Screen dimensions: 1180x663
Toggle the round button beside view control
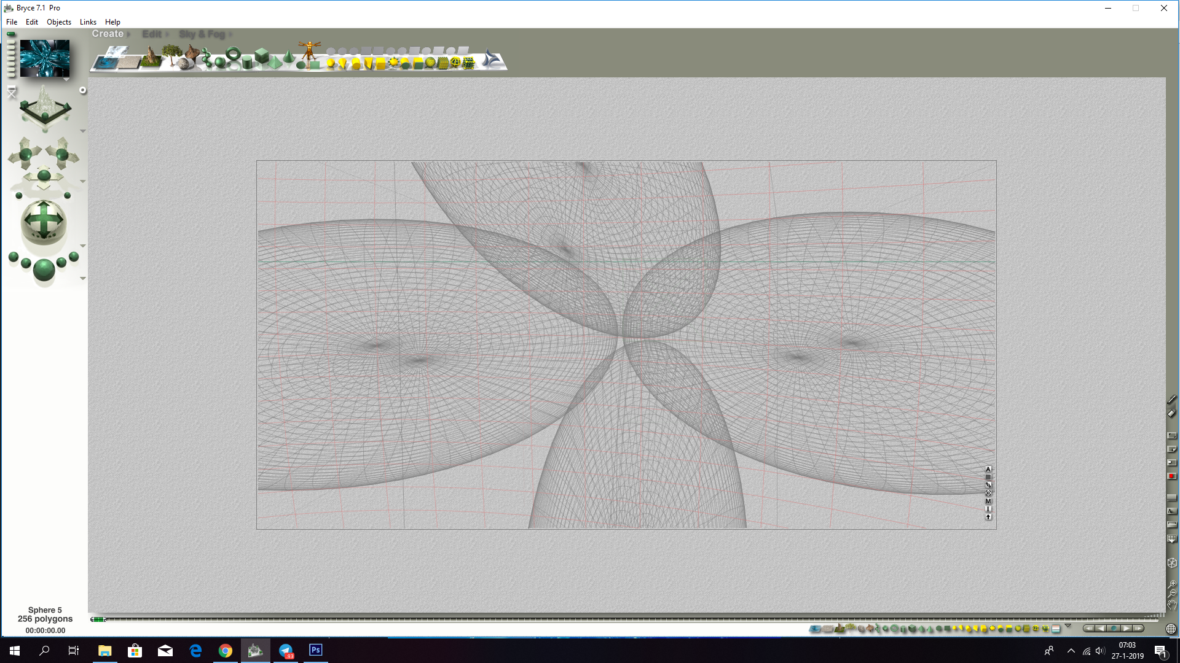(x=83, y=90)
